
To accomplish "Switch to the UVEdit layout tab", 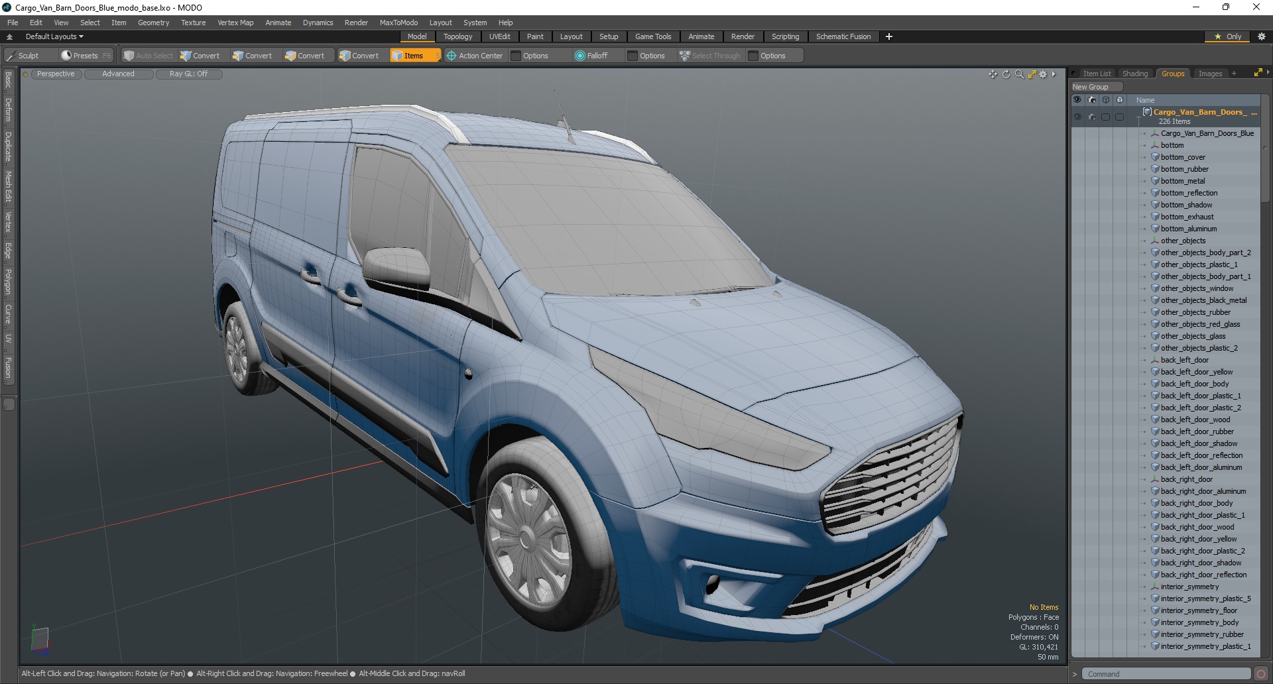I will pos(499,36).
